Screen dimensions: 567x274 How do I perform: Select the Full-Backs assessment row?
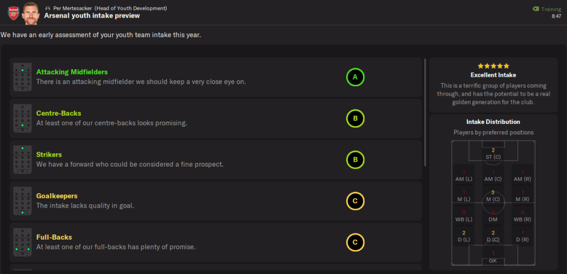click(x=216, y=242)
